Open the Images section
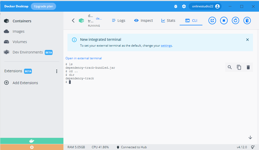Screen dimensions: 259x150 click(18, 31)
